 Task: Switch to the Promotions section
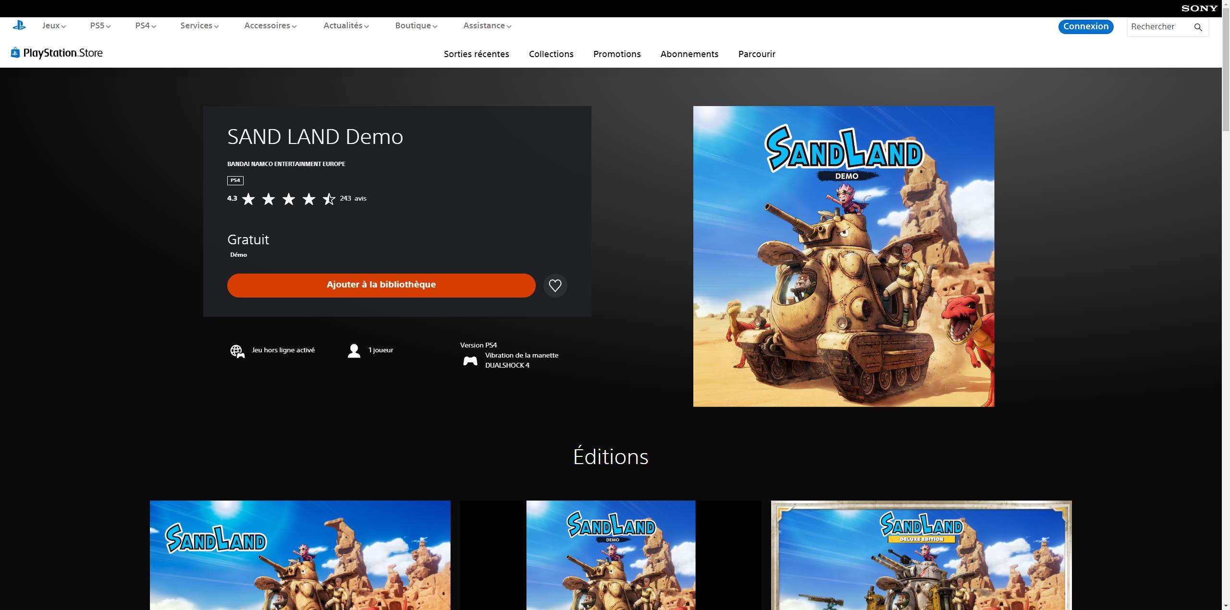pos(617,54)
